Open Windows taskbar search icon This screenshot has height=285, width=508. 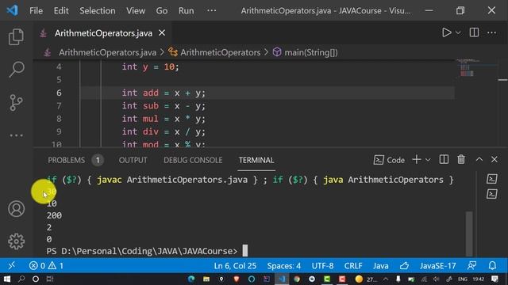[21, 279]
